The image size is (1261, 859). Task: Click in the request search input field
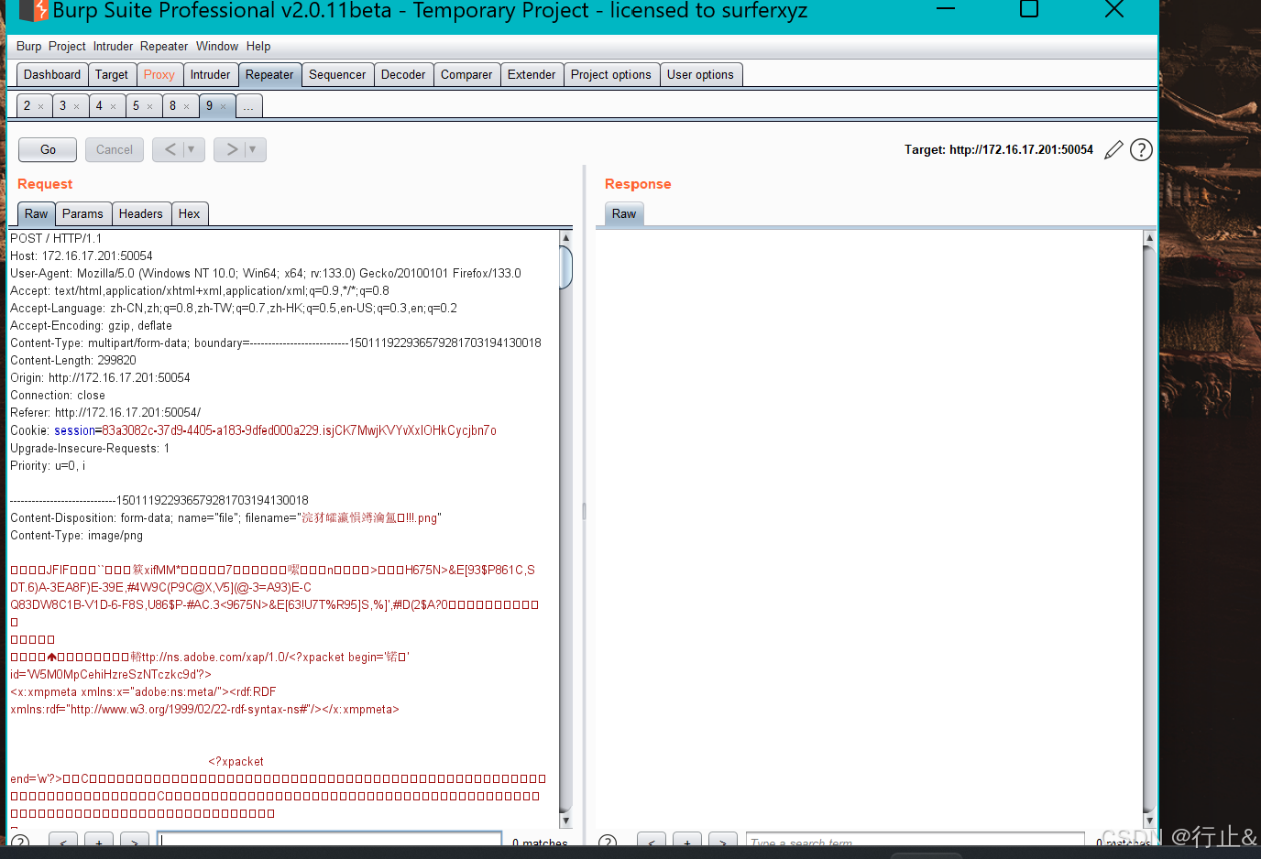330,842
